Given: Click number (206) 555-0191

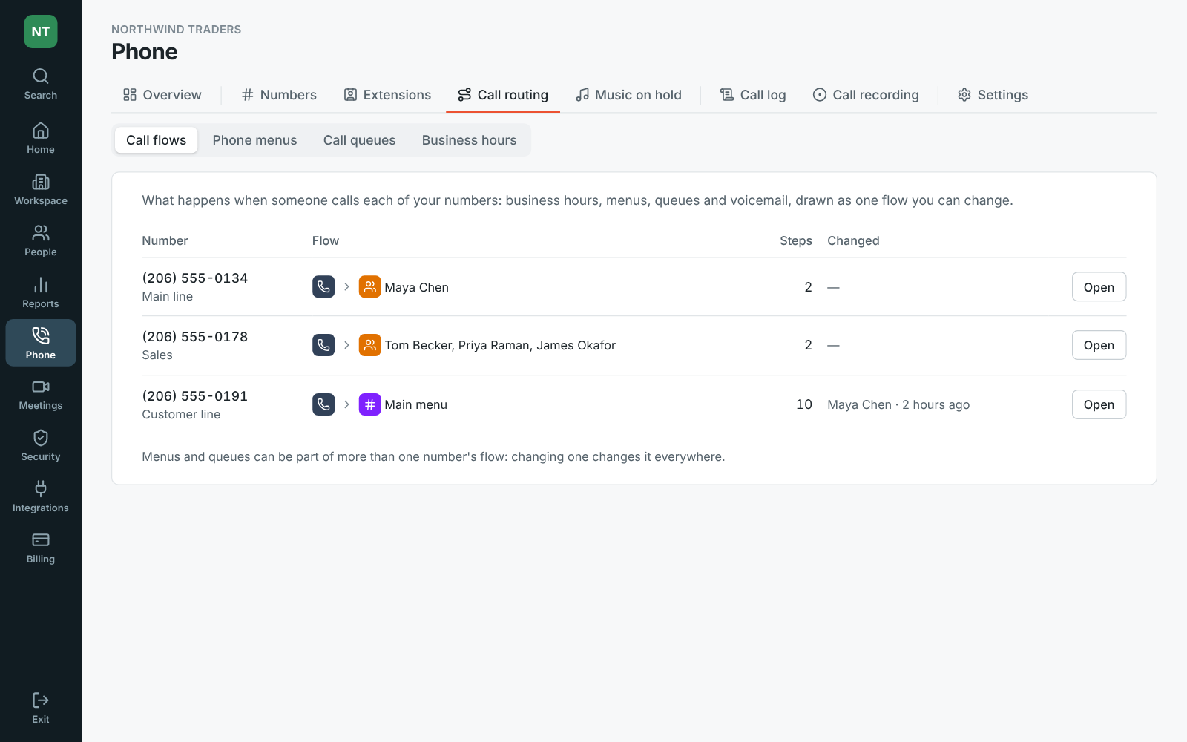Looking at the screenshot, I should (195, 396).
